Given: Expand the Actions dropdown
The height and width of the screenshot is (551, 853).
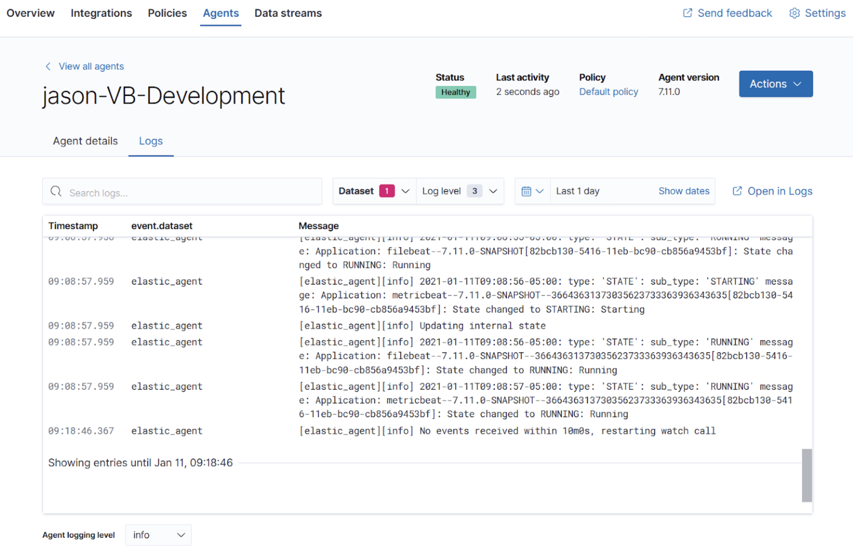Looking at the screenshot, I should click(x=775, y=84).
